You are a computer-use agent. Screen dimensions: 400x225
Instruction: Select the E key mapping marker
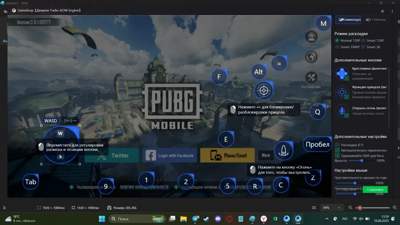tap(226, 139)
